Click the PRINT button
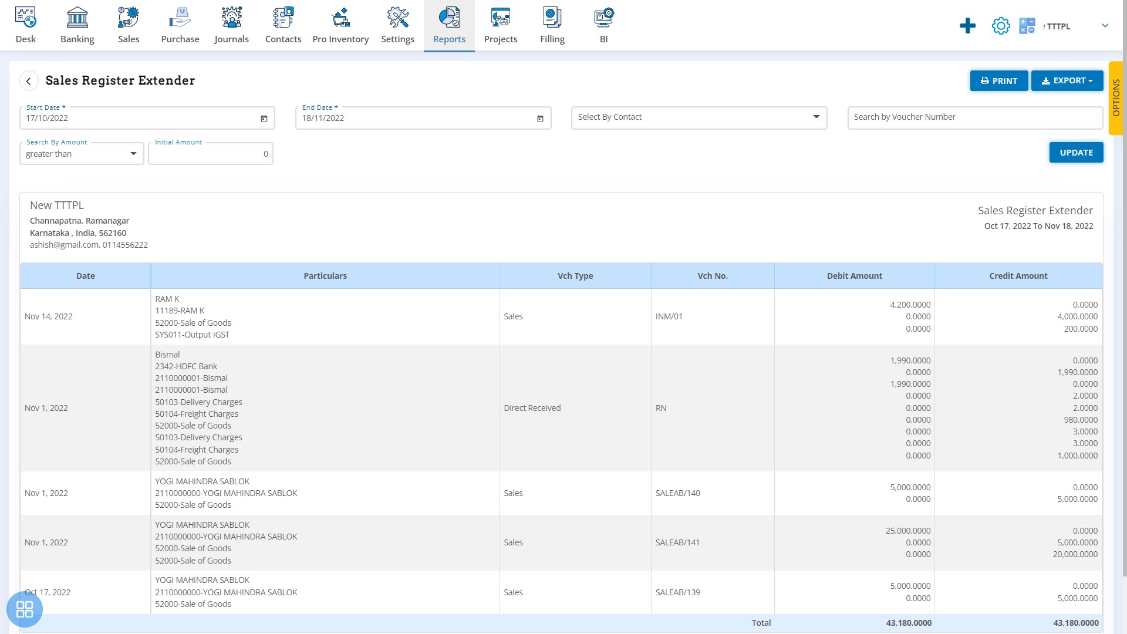Image resolution: width=1127 pixels, height=634 pixels. click(x=998, y=80)
